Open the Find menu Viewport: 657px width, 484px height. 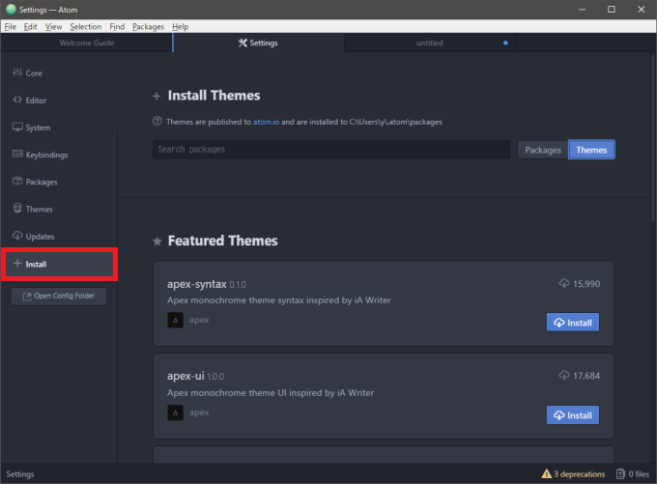[x=117, y=27]
